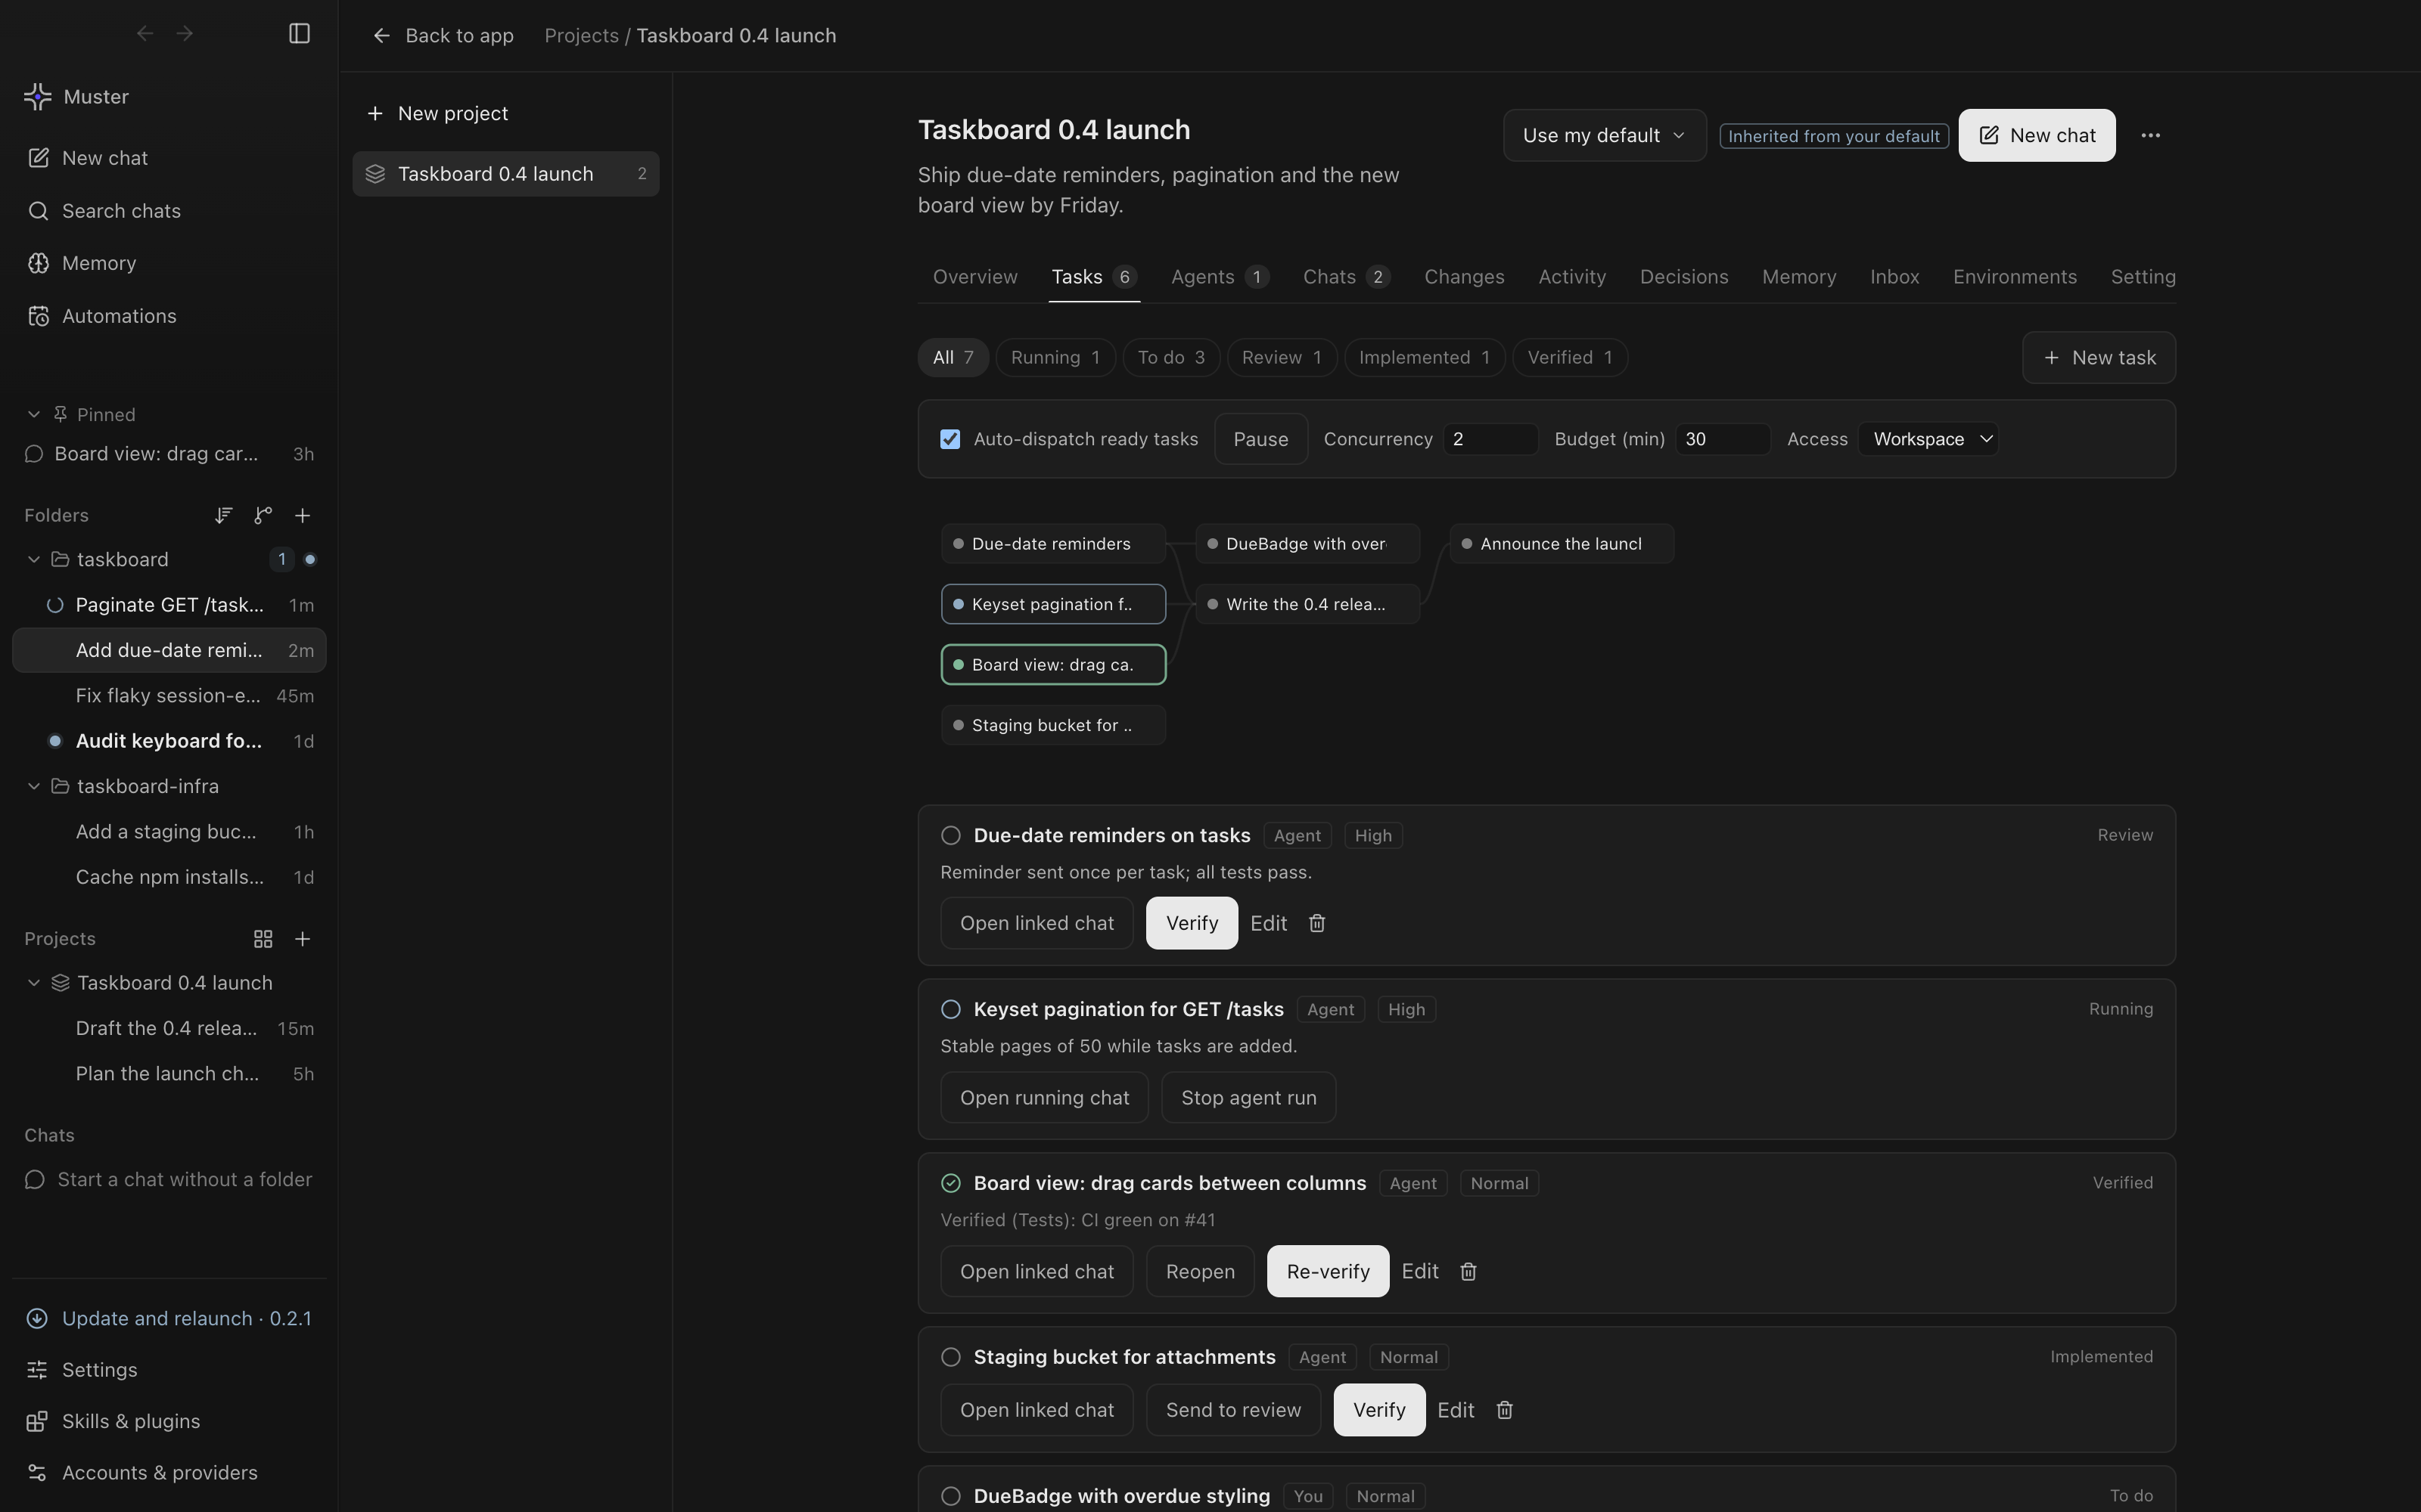Open Automations in the sidebar
The image size is (2421, 1512).
[x=169, y=316]
